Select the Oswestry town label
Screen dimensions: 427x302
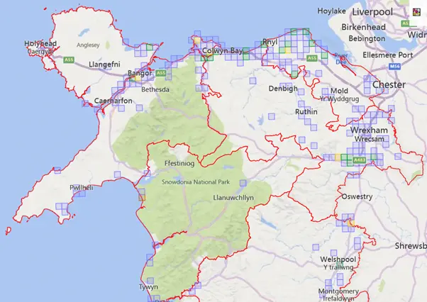359,196
